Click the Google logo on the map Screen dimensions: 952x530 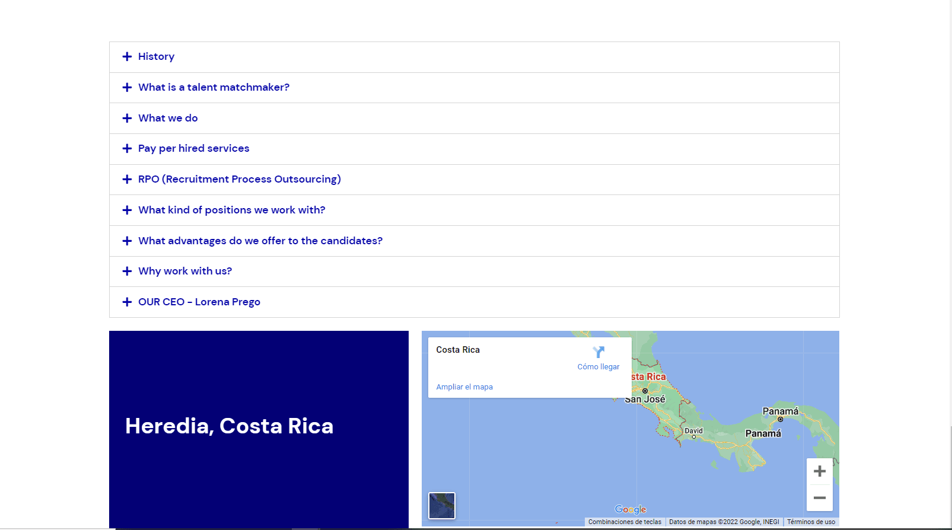click(x=630, y=509)
